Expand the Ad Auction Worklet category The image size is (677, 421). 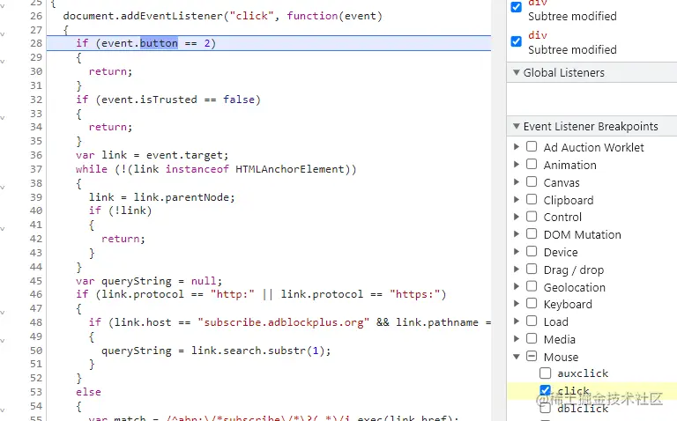click(x=517, y=147)
